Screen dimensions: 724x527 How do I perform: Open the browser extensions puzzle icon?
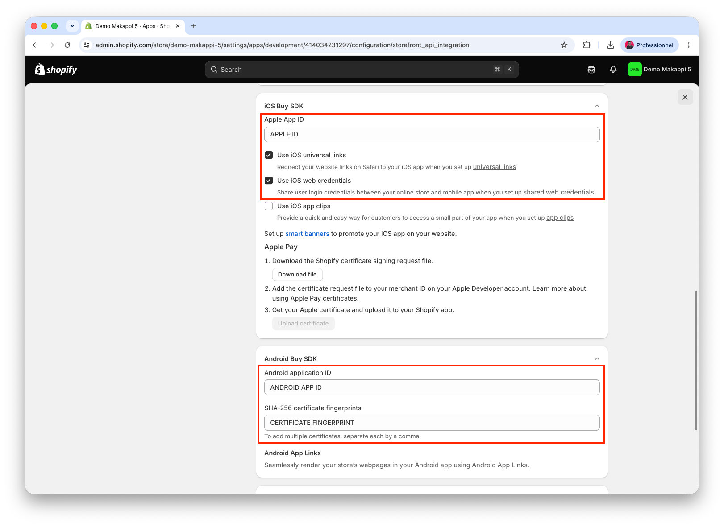point(587,45)
